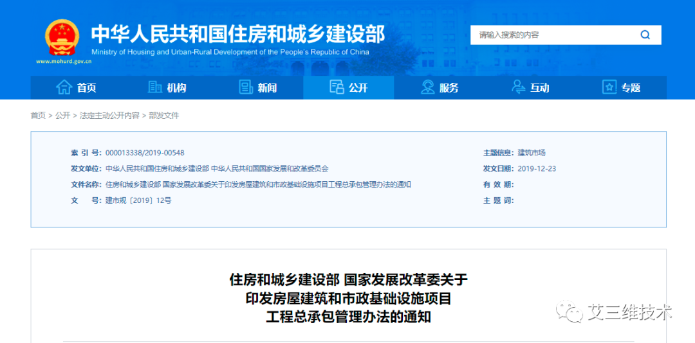This screenshot has height=343, width=695.
Task: Click the www.mohurd.gov.cn site address
Action: [64, 62]
